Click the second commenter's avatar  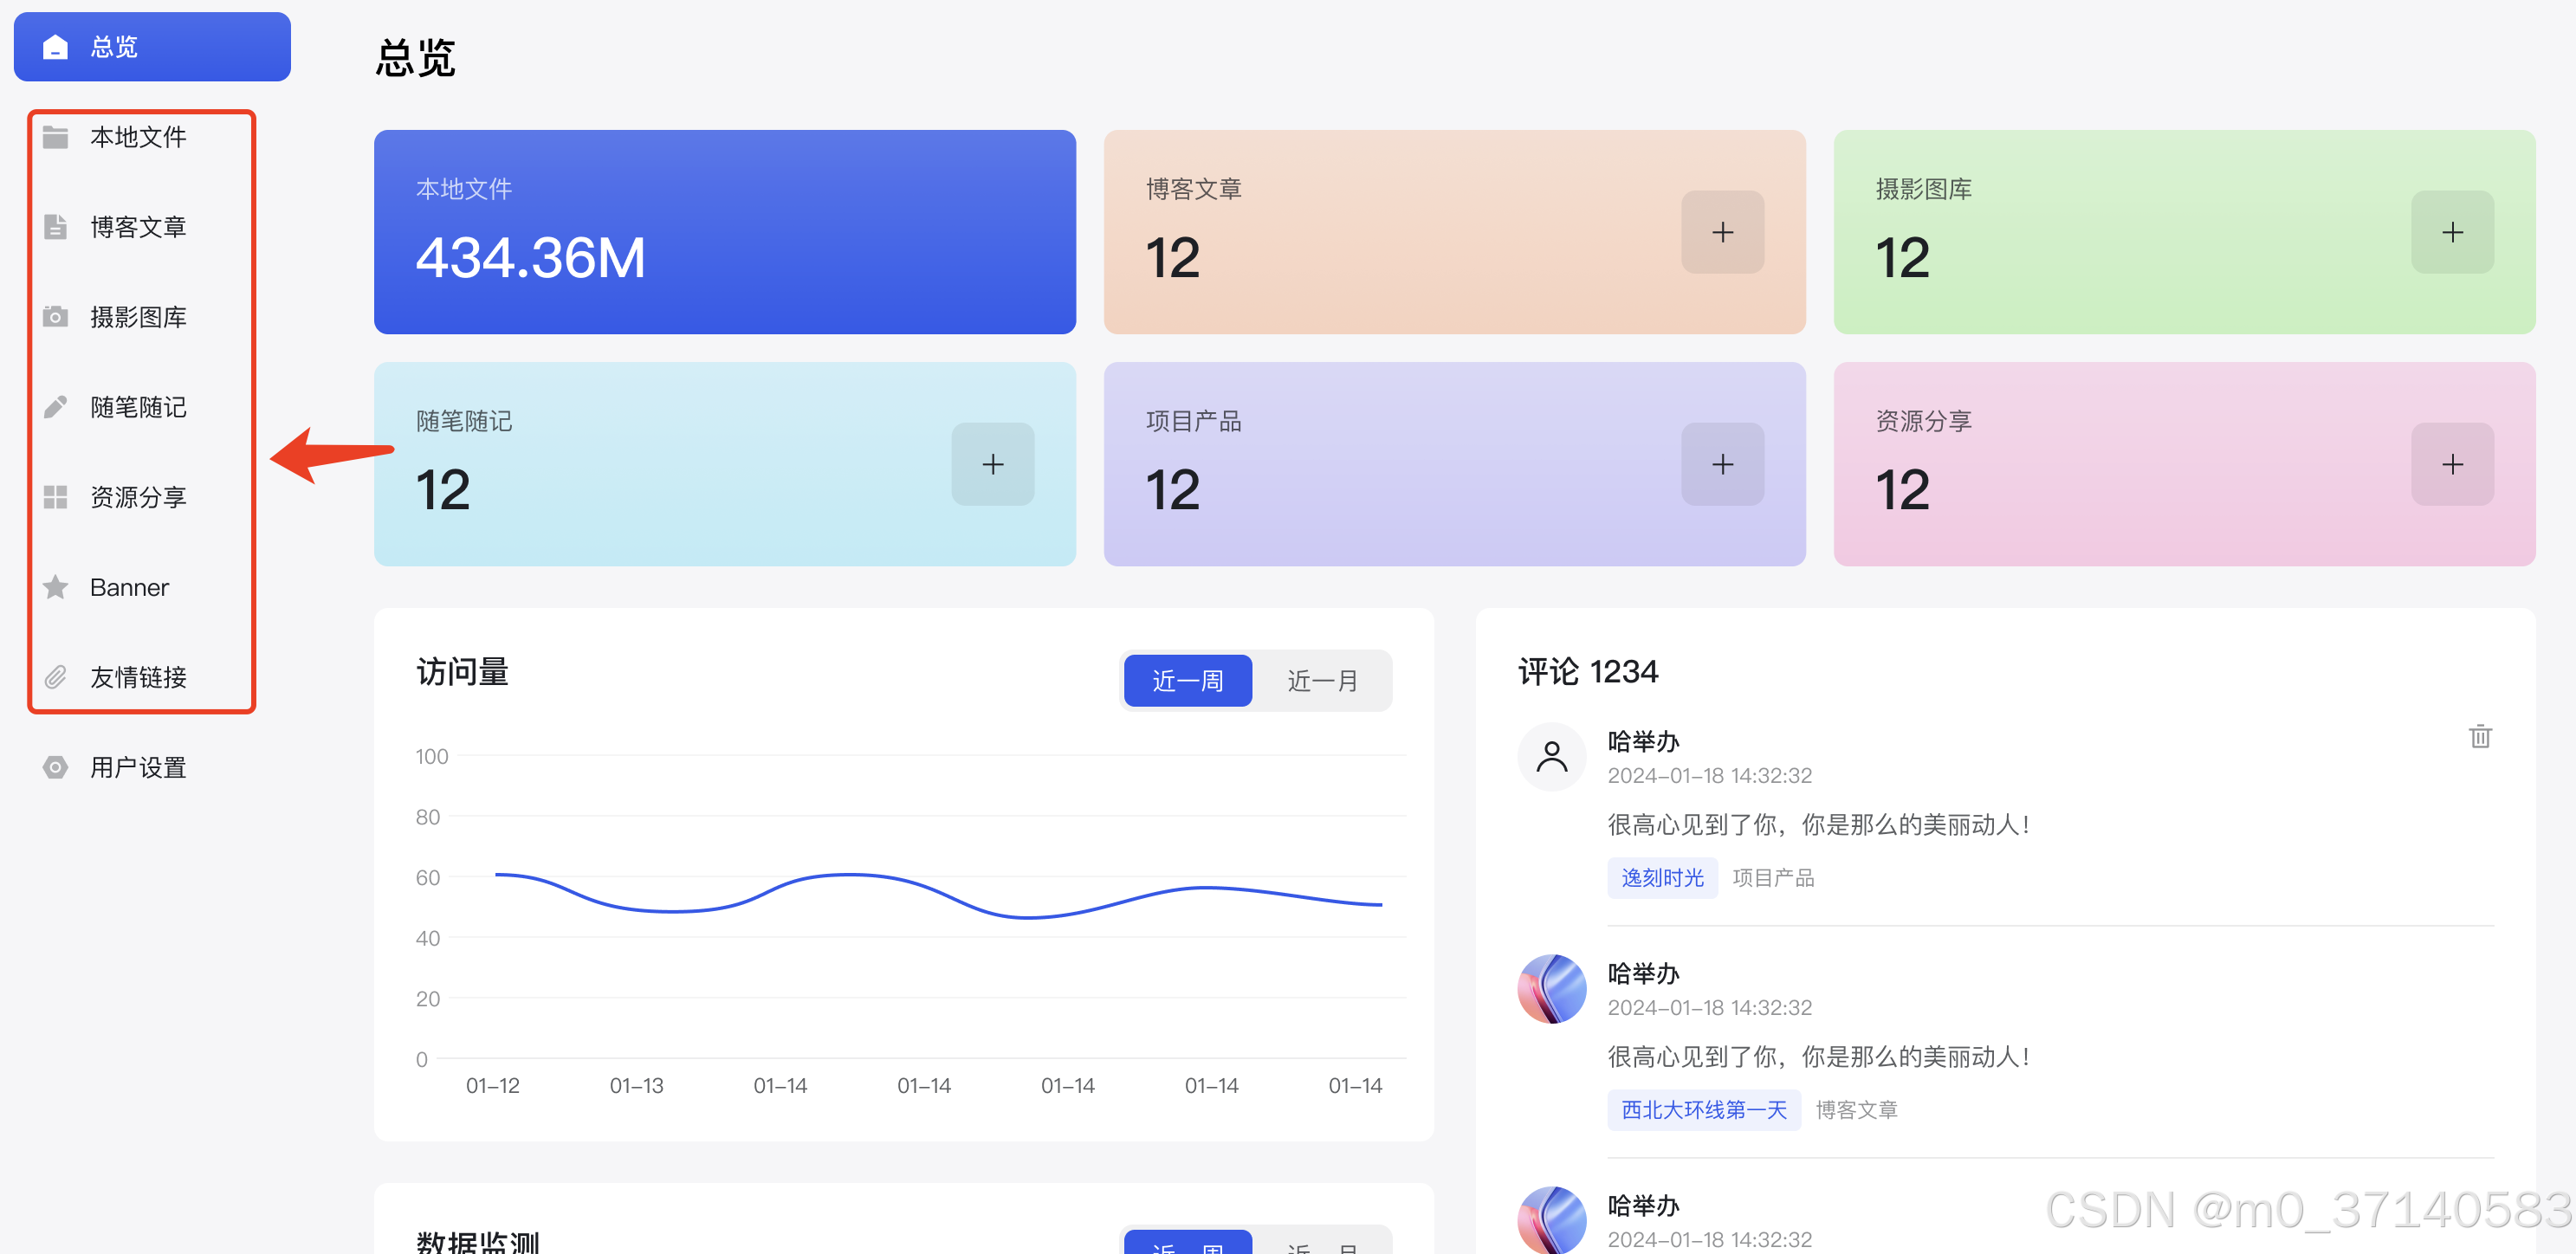pyautogui.click(x=1551, y=988)
